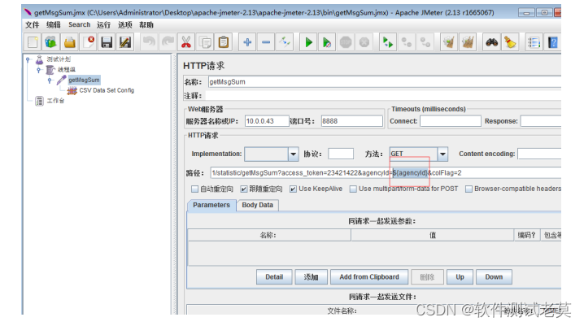Click the port number field 8888
This screenshot has width=584, height=326.
(x=352, y=121)
